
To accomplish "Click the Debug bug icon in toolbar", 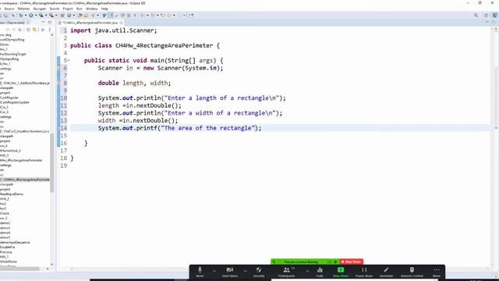I will [x=21, y=16].
